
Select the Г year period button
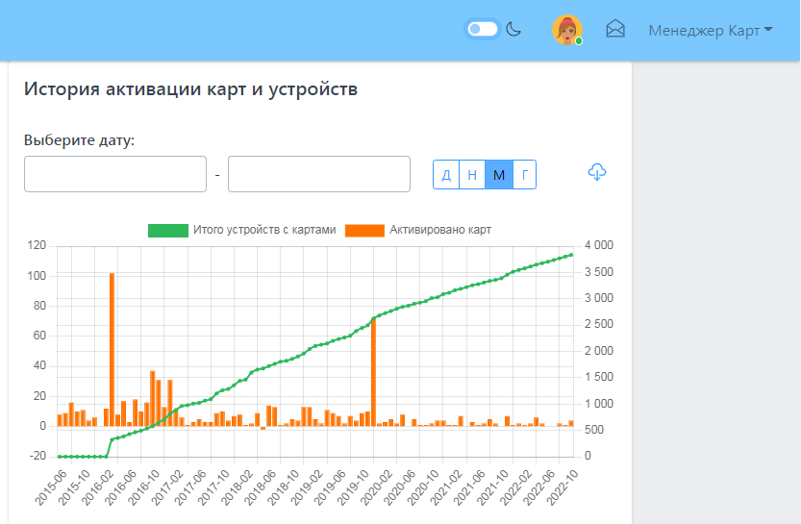pos(524,174)
